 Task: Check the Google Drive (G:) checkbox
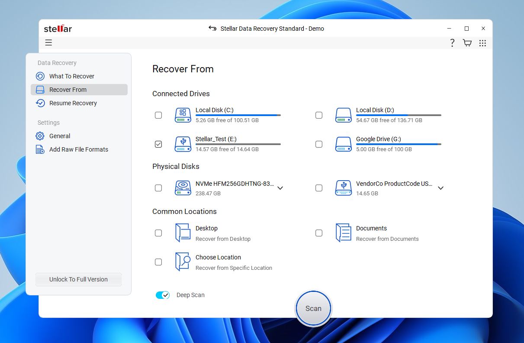pyautogui.click(x=319, y=144)
